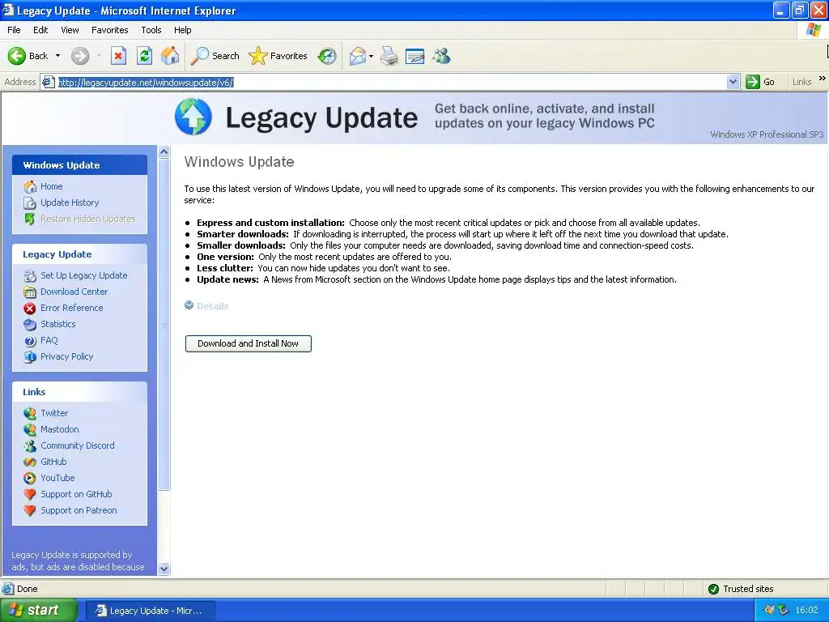Click the first system tray icon
Viewport: 829px width, 622px height.
tap(769, 610)
